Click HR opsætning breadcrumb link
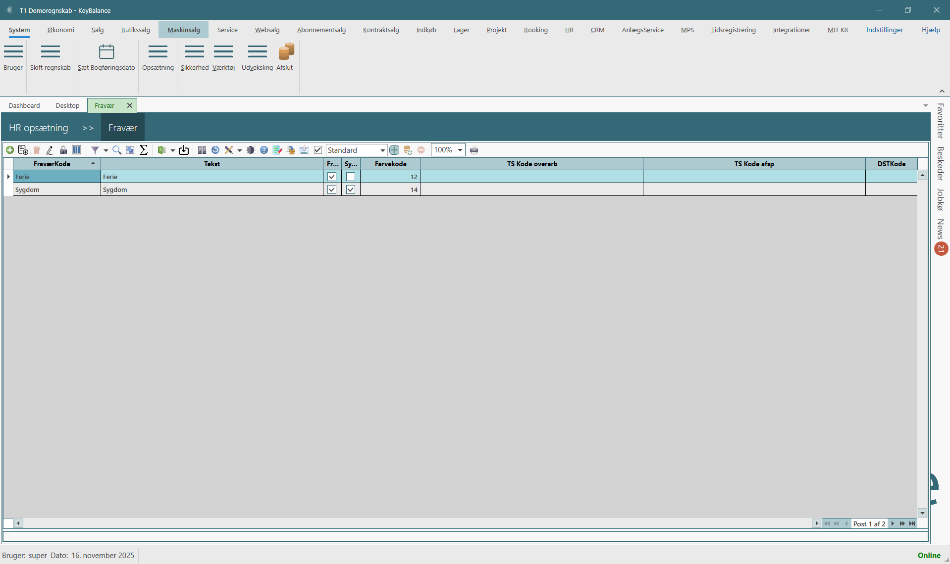 [39, 128]
